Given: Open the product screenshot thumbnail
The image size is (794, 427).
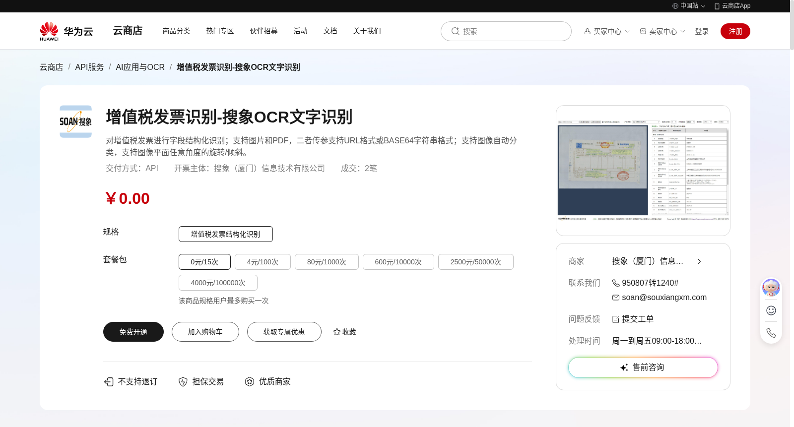Looking at the screenshot, I should pyautogui.click(x=643, y=171).
